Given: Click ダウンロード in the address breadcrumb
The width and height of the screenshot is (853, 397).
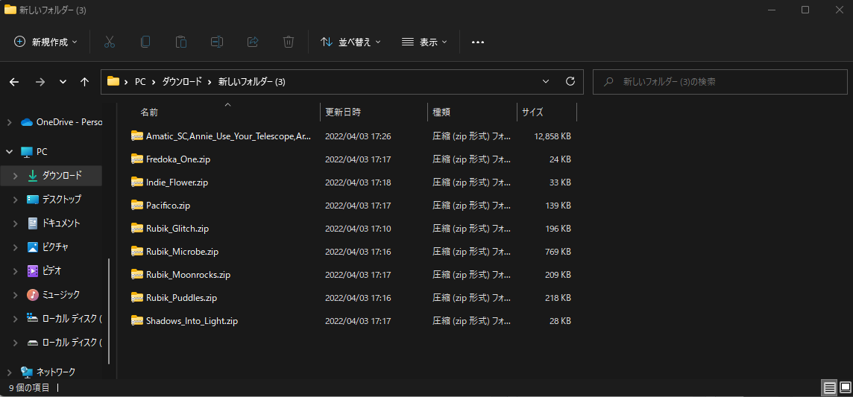Looking at the screenshot, I should (x=182, y=82).
